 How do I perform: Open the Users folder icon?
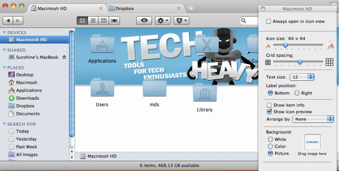(x=102, y=88)
